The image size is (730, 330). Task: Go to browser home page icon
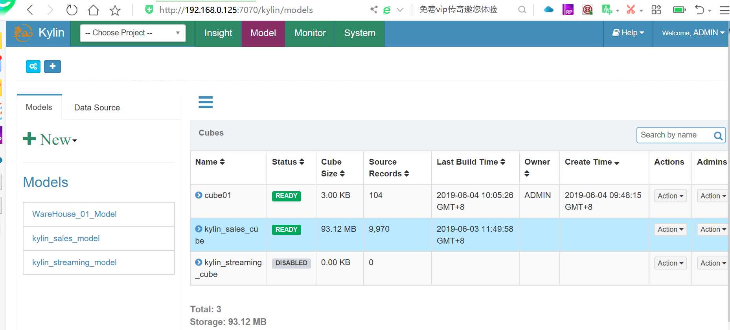tap(93, 9)
